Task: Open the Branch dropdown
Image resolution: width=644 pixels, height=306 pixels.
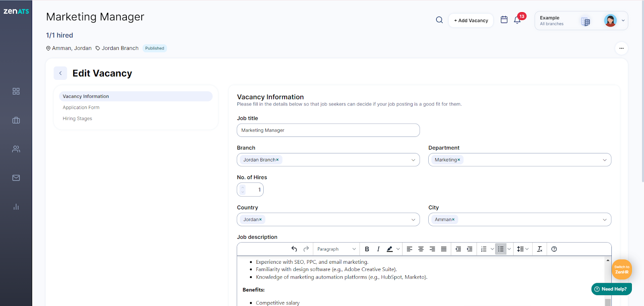Action: tap(328, 160)
